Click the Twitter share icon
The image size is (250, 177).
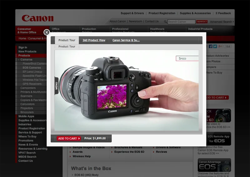(x=215, y=47)
